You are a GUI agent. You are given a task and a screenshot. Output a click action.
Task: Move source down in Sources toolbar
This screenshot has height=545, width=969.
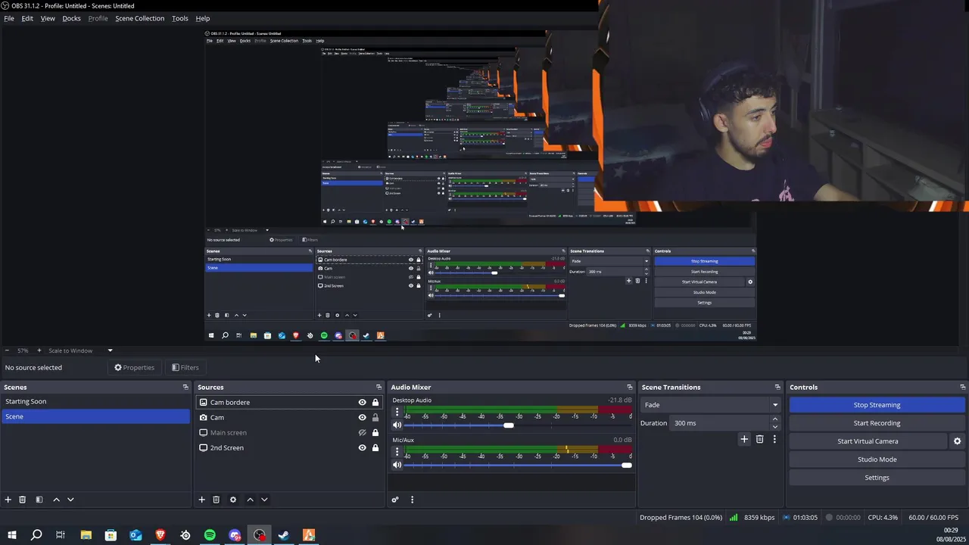click(x=264, y=500)
